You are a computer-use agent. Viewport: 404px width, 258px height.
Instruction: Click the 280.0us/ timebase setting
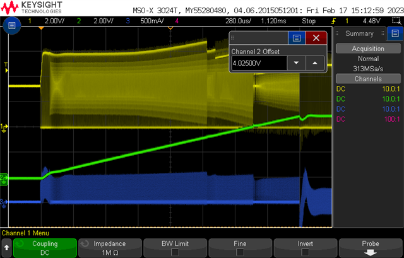pos(238,21)
